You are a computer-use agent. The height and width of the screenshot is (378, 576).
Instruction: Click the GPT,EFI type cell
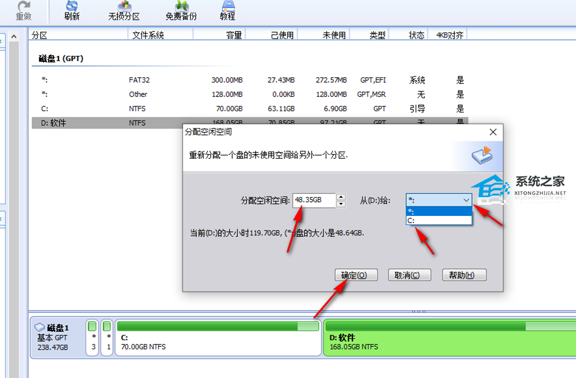(373, 80)
